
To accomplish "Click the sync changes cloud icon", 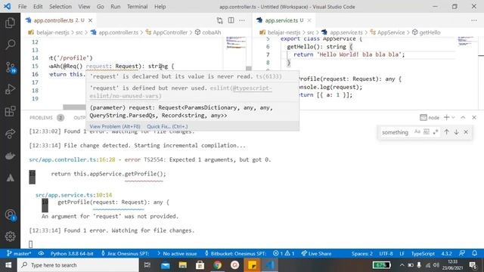I will (41, 254).
